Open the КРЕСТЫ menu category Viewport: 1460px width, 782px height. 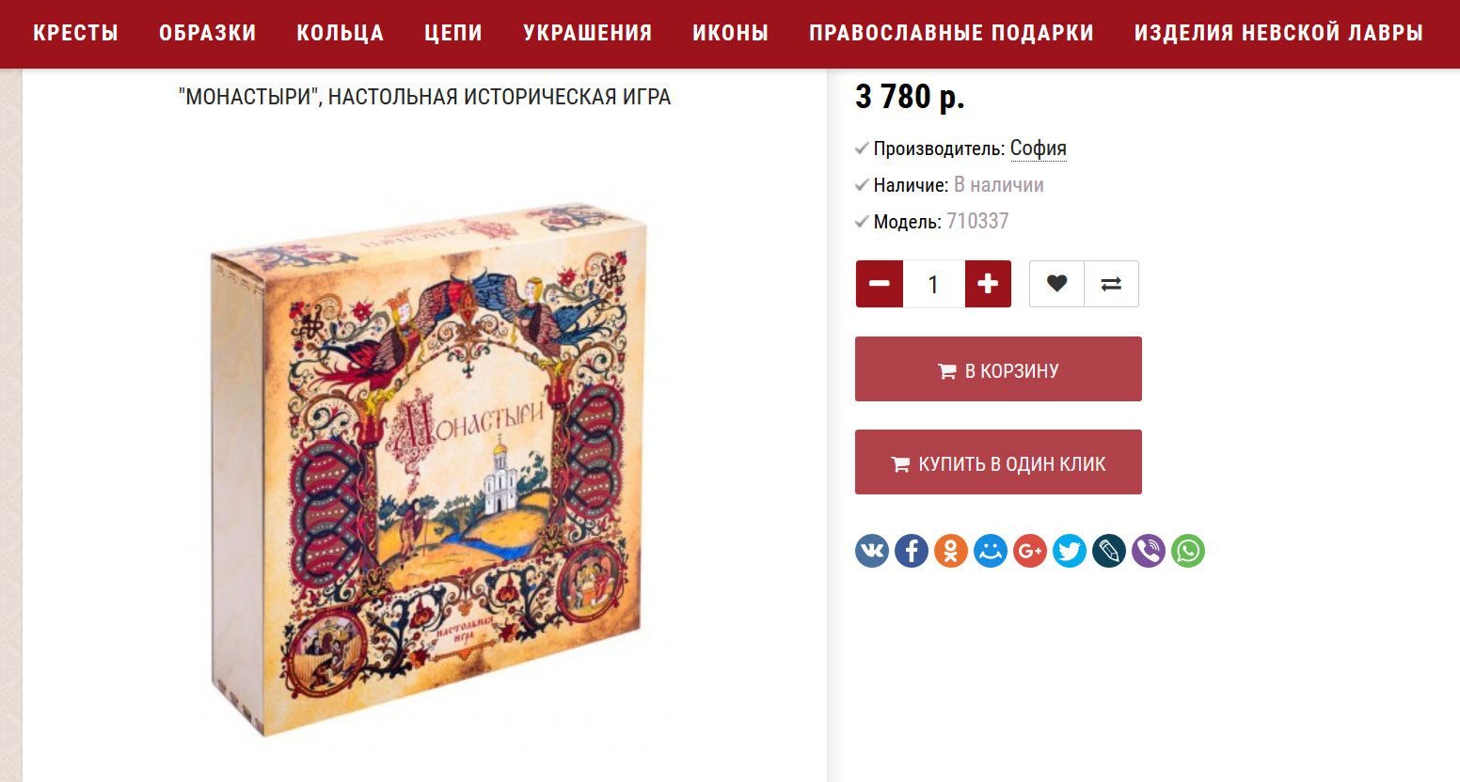[76, 33]
